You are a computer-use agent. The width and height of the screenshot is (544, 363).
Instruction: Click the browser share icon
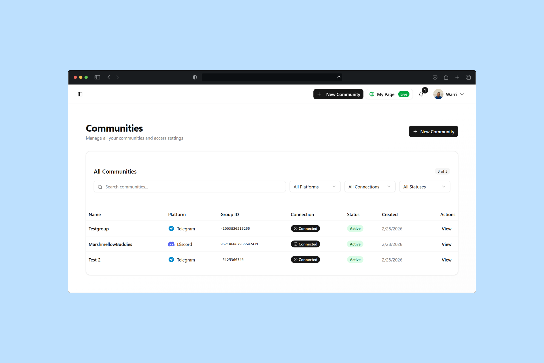pos(446,77)
